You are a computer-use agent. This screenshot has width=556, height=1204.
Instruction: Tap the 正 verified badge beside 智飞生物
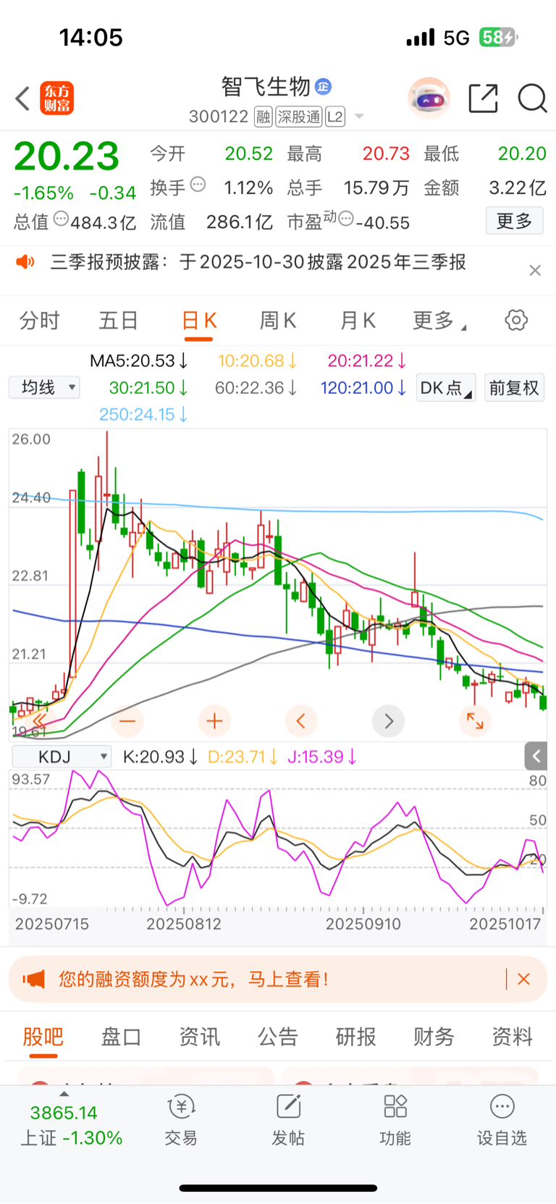[323, 87]
